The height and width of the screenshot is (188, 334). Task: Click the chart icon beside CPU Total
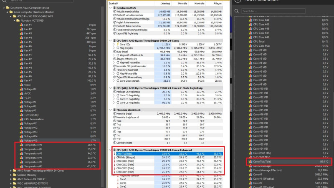(x=250, y=41)
